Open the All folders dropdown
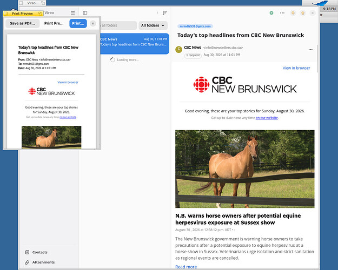This screenshot has width=338, height=270. click(x=153, y=25)
